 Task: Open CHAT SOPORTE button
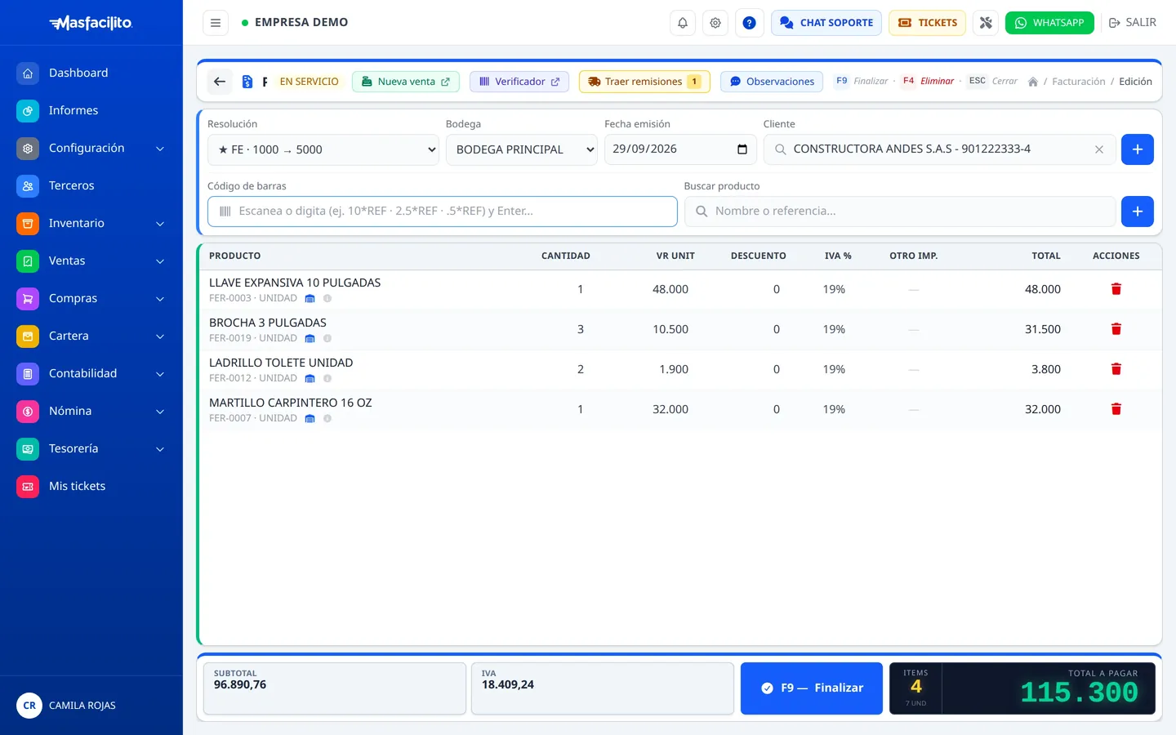[826, 23]
